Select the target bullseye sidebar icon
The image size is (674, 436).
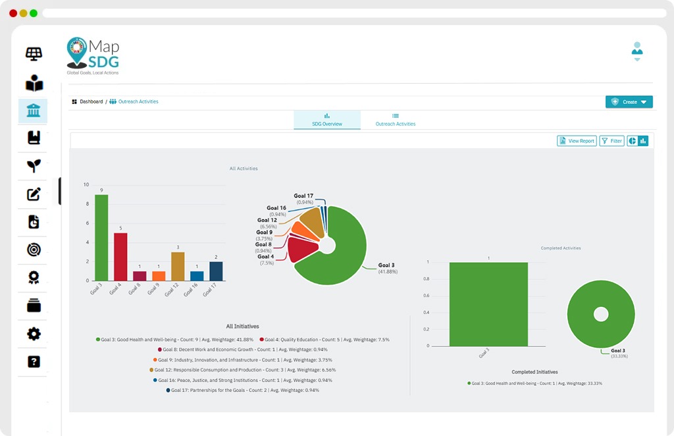point(34,250)
